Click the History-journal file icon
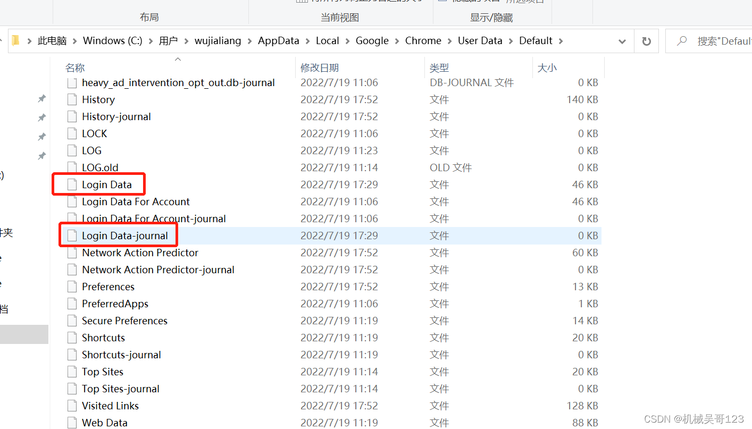Screen dimensions: 752x429 click(x=72, y=116)
